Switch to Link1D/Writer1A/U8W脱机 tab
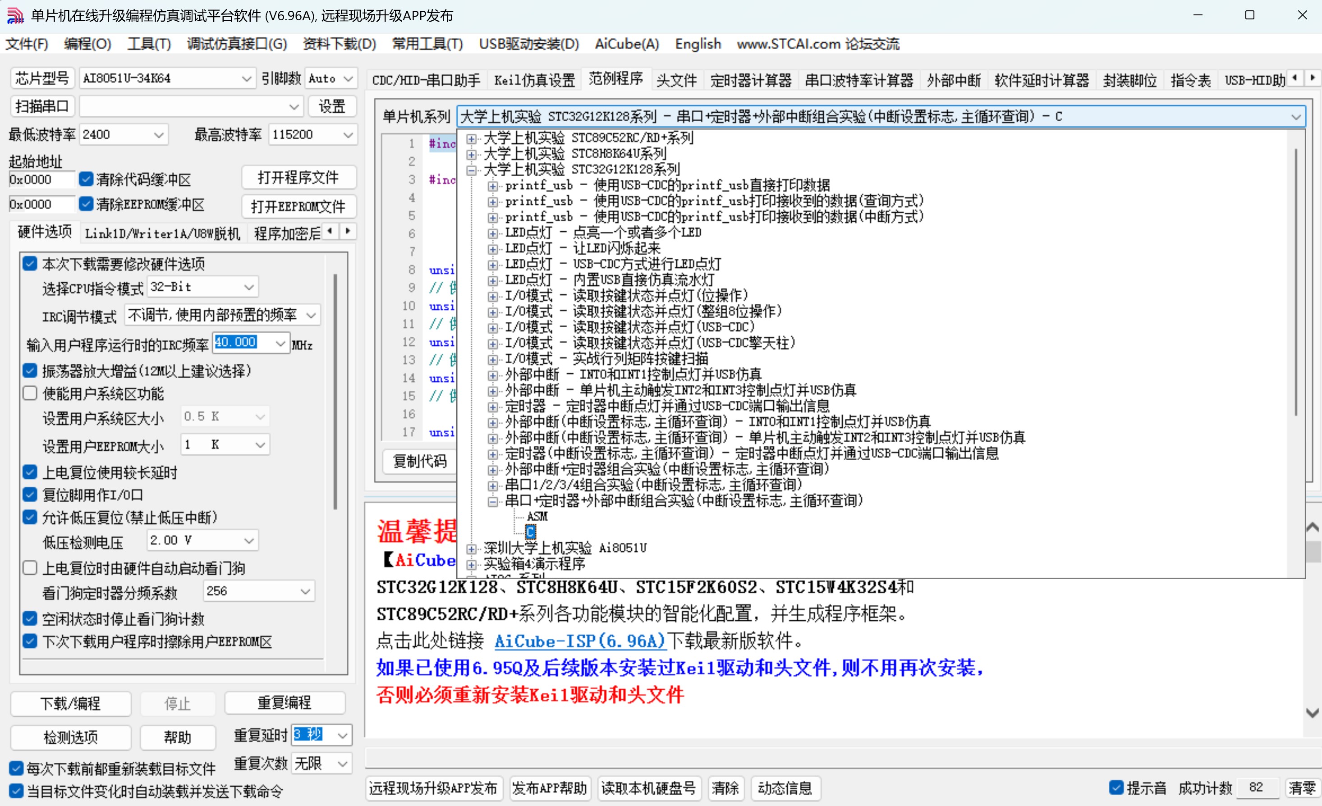The image size is (1322, 806). [163, 233]
